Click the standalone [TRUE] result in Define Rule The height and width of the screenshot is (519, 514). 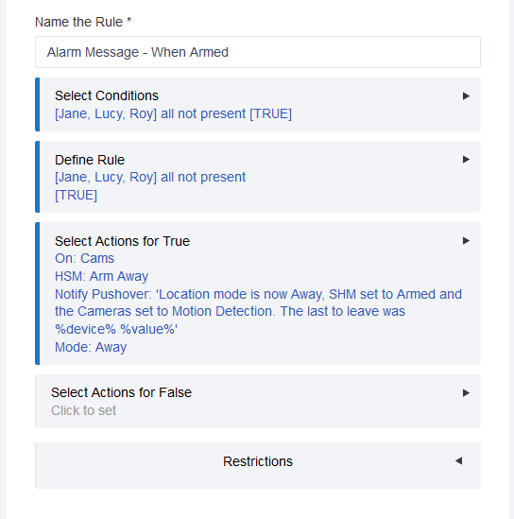[76, 195]
